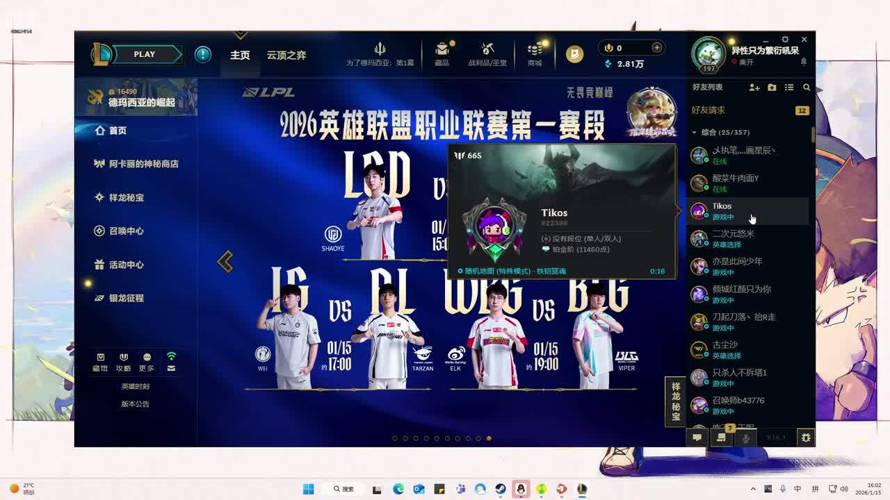
Task: Click the friends list scrollbar
Action: [812, 135]
